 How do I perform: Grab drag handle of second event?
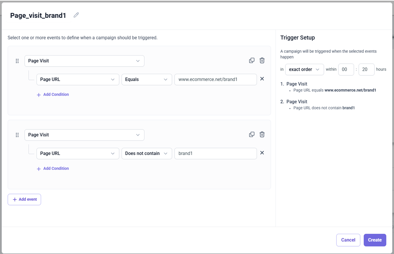(17, 135)
